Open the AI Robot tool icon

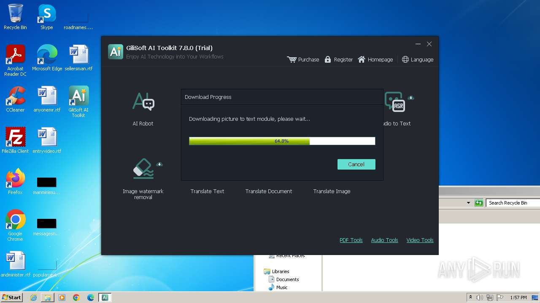click(143, 102)
